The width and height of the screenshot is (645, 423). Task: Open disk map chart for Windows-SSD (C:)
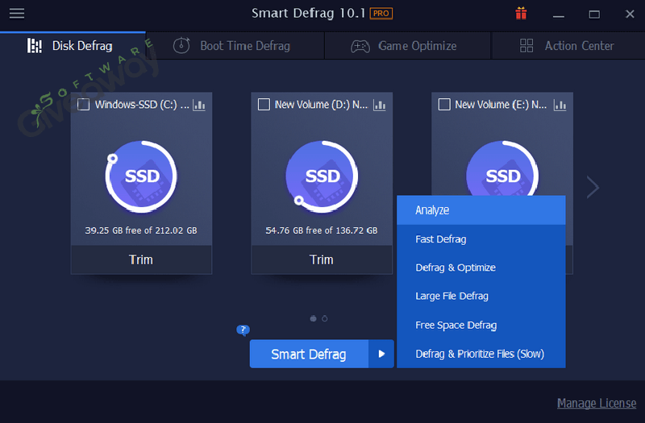(x=199, y=106)
